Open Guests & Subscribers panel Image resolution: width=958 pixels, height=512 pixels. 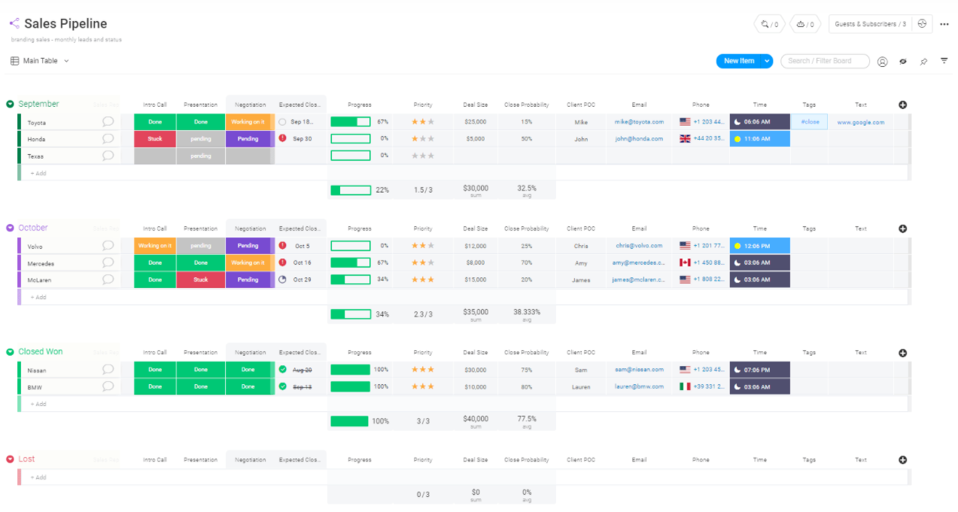click(870, 24)
